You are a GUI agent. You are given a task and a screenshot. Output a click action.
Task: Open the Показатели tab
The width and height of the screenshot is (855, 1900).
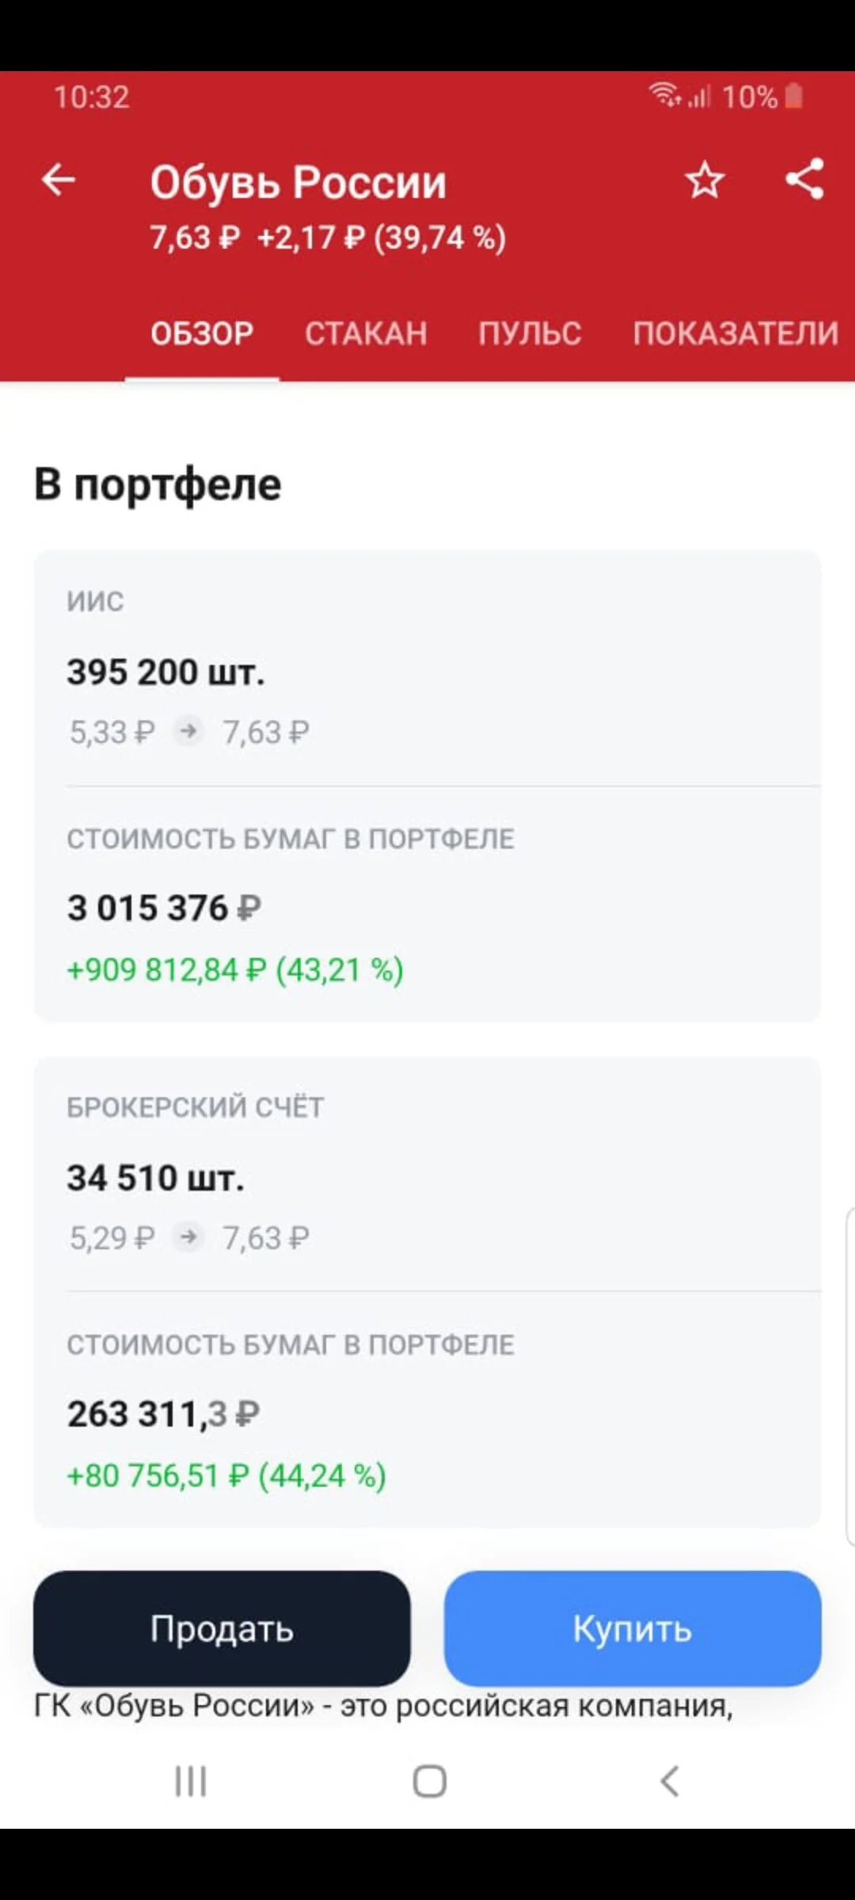coord(735,333)
